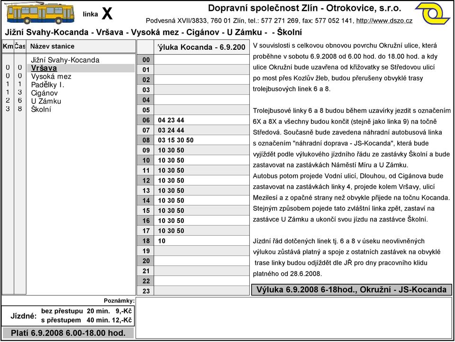Click the hour 17 row label
455x342 pixels.
[x=146, y=231]
